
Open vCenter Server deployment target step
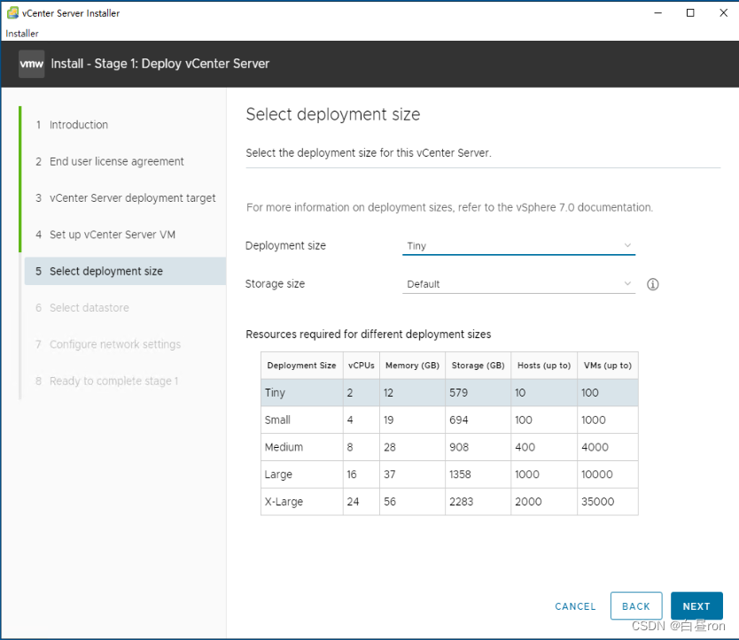pos(133,198)
